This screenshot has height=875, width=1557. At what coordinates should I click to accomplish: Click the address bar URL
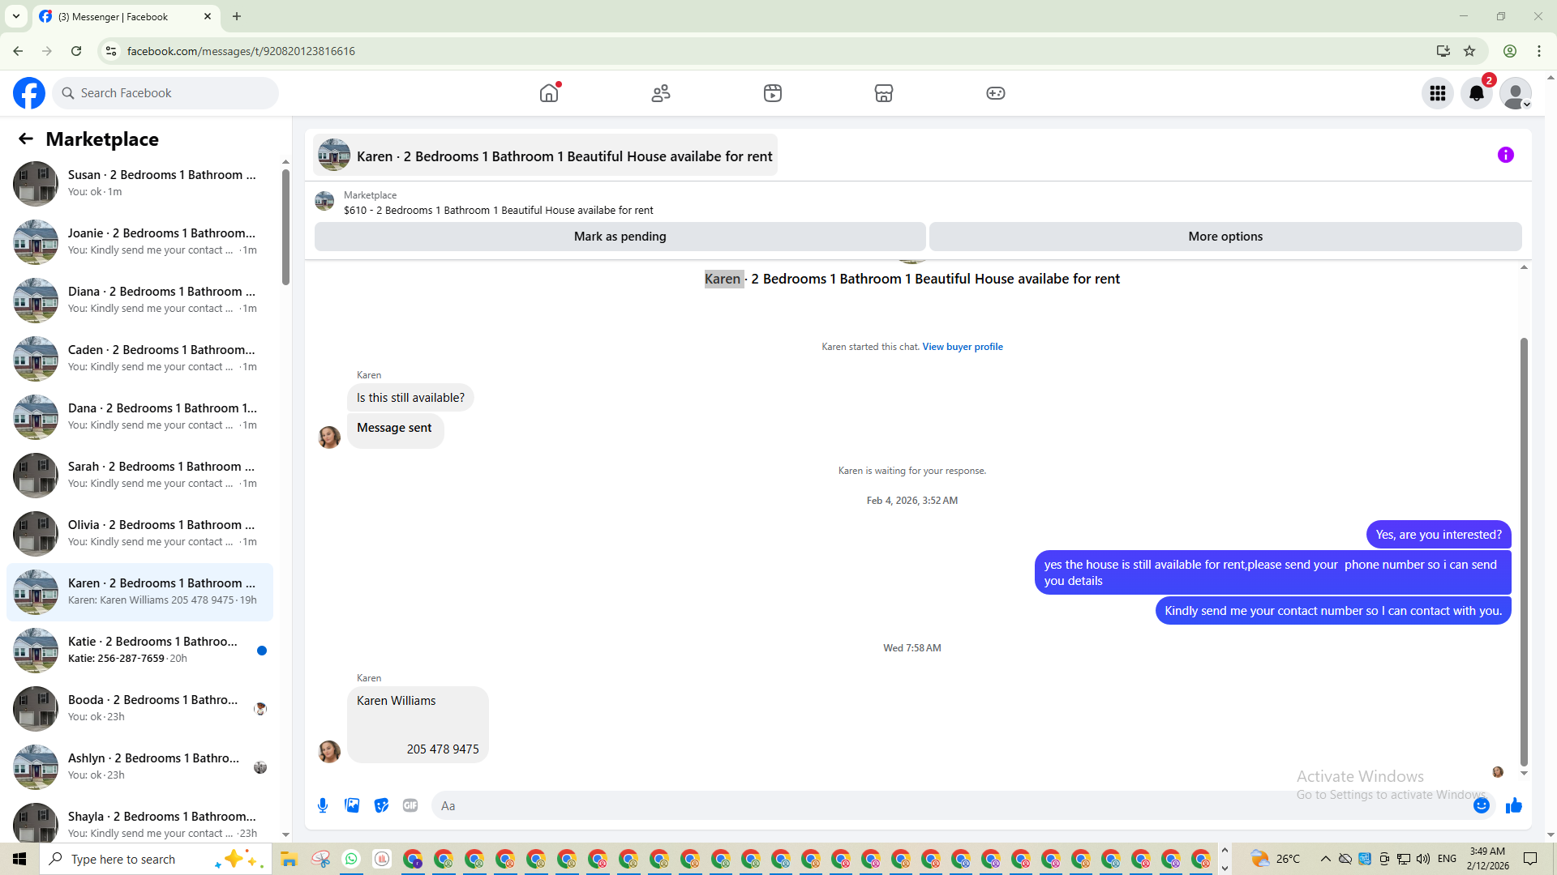point(241,51)
